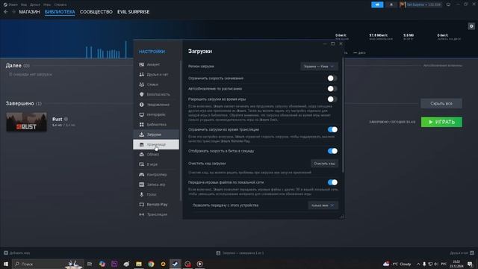Open Chrome from the Windows taskbar
The height and width of the screenshot is (269, 478).
(151, 264)
